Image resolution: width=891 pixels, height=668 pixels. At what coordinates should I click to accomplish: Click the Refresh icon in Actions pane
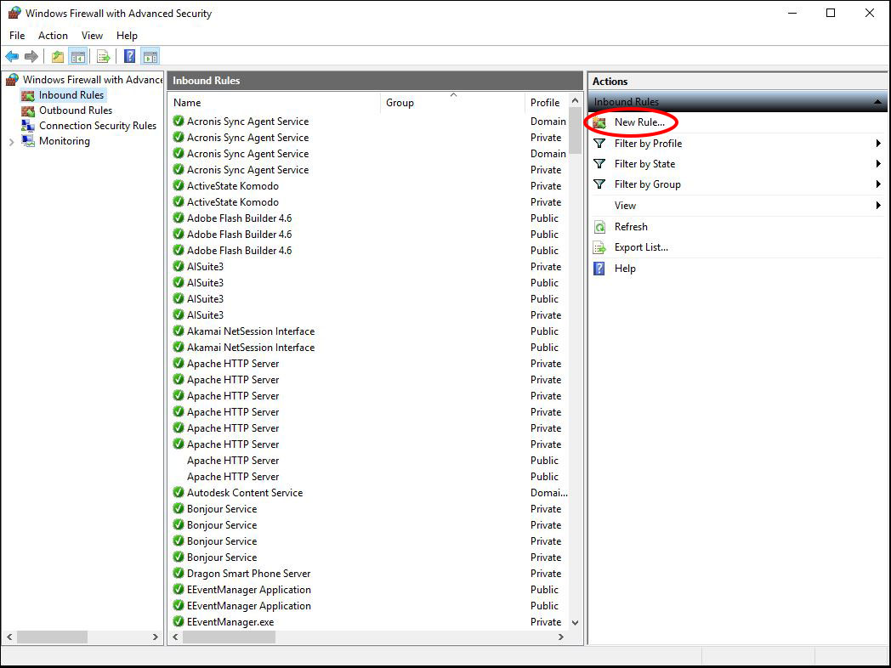tap(599, 227)
